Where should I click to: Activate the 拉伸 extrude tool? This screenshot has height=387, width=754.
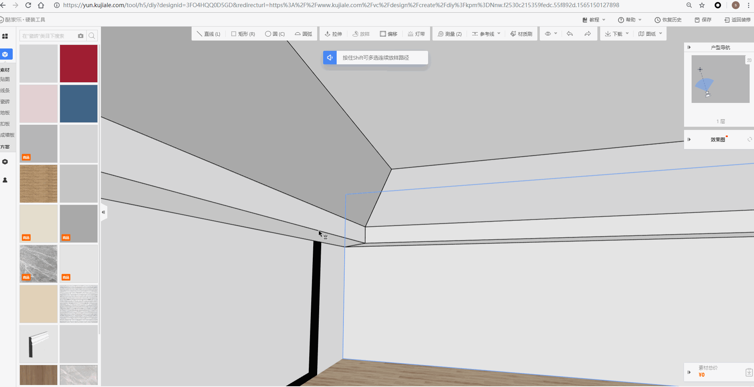tap(333, 34)
